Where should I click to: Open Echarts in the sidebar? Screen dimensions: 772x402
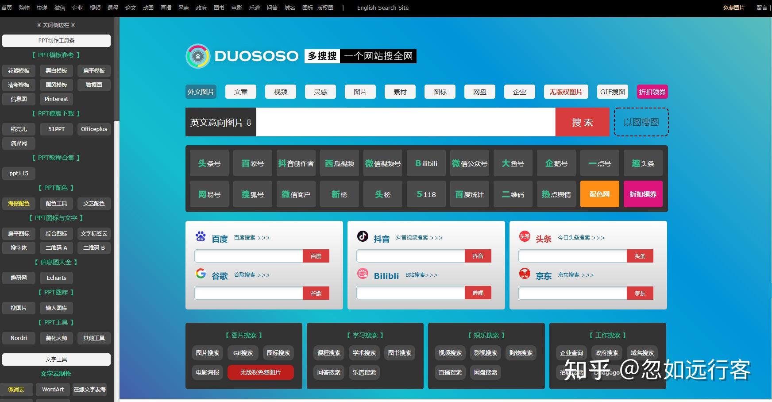click(57, 278)
